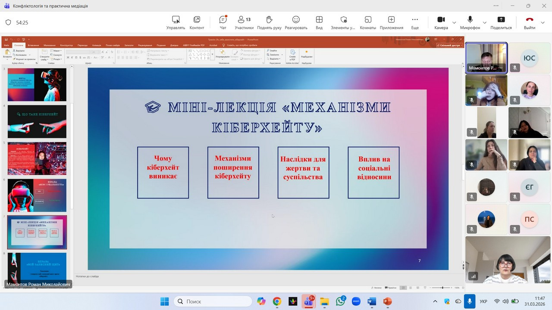Click the Share screen icon
The image size is (552, 310).
(501, 22)
